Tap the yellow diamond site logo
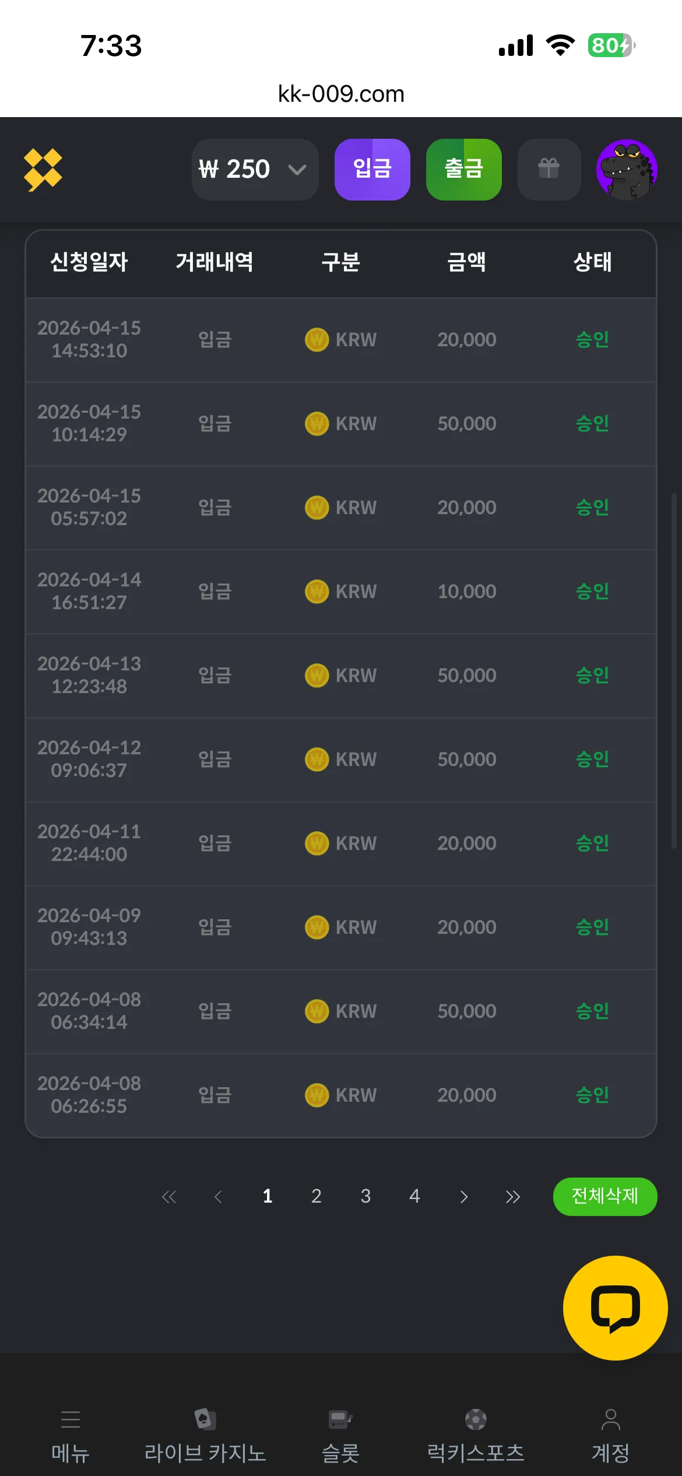The image size is (682, 1476). click(x=43, y=170)
